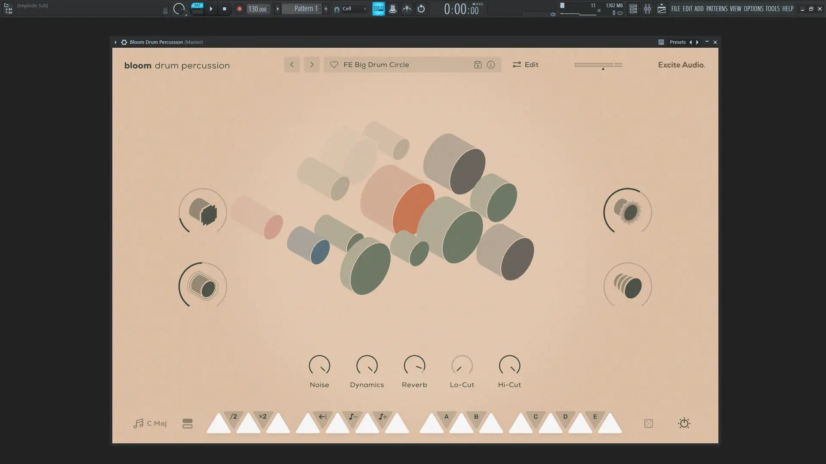Go to next preset arrow button

coord(312,65)
